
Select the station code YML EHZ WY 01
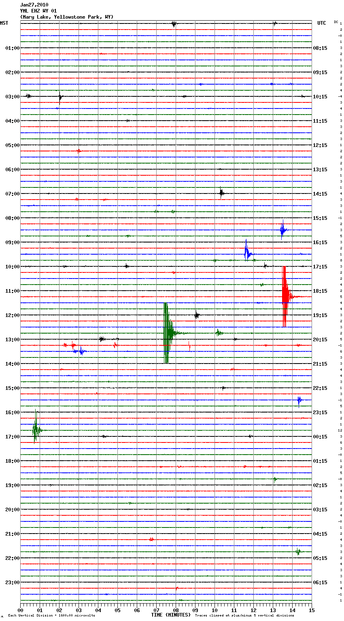(x=38, y=11)
